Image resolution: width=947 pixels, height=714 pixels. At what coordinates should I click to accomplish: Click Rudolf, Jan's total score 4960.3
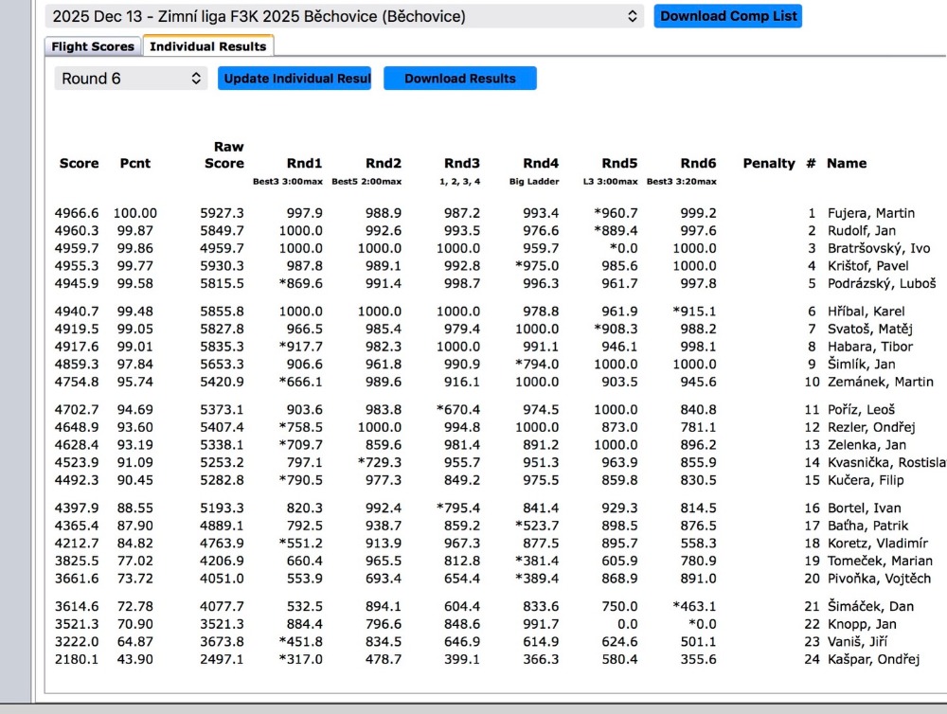(75, 231)
